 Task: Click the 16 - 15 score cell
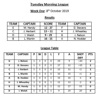tap(48, 39)
